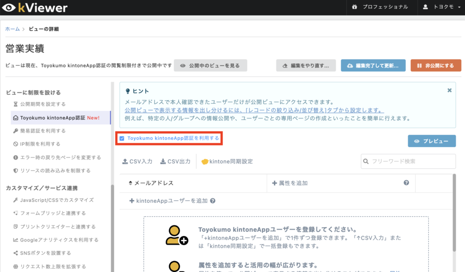Select IP制限を利用する menu item

click(37, 144)
